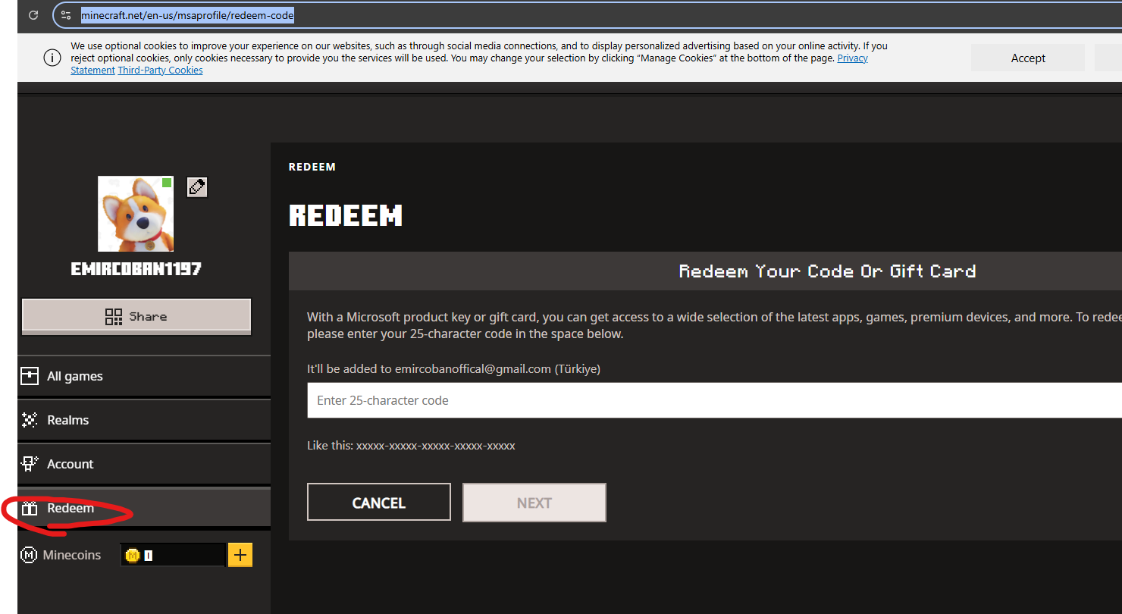Edit profile picture with the pencil icon
This screenshot has width=1122, height=614.
pyautogui.click(x=197, y=186)
